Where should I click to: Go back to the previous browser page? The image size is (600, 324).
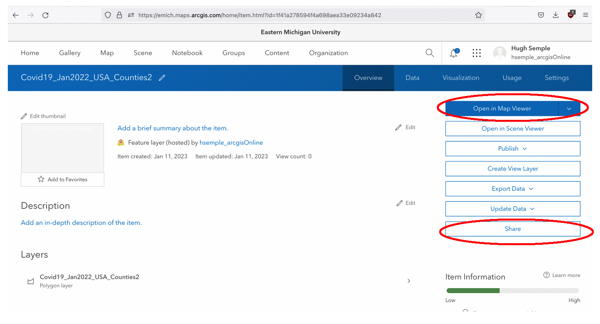pyautogui.click(x=16, y=15)
